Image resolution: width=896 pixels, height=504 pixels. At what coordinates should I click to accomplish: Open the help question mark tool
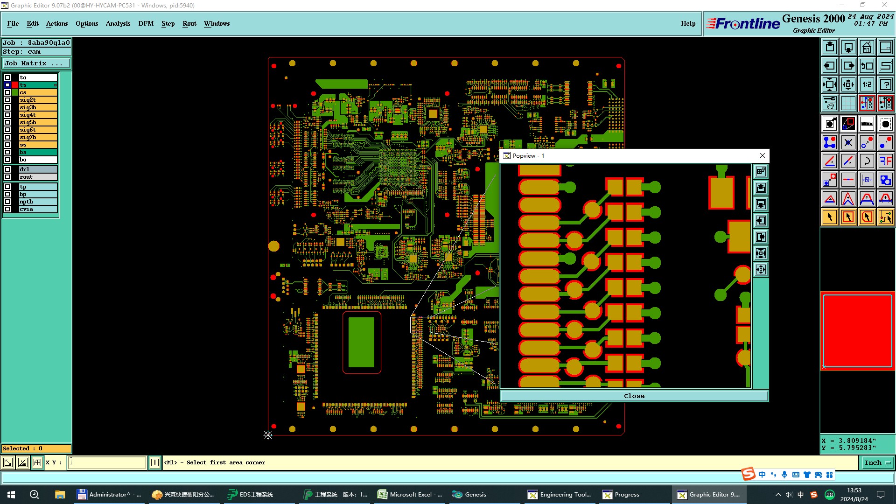click(885, 84)
